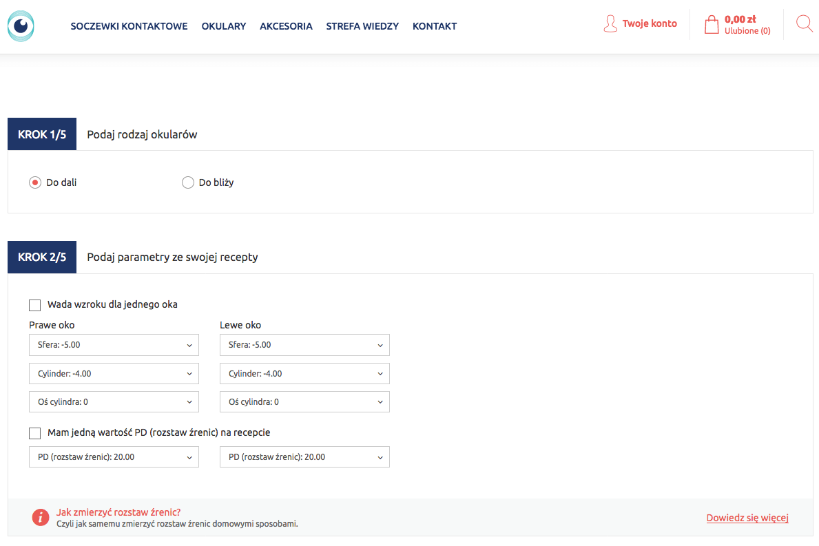Click the Dowiedz się więcej link
Screen dimensions: 819x546
(x=747, y=518)
